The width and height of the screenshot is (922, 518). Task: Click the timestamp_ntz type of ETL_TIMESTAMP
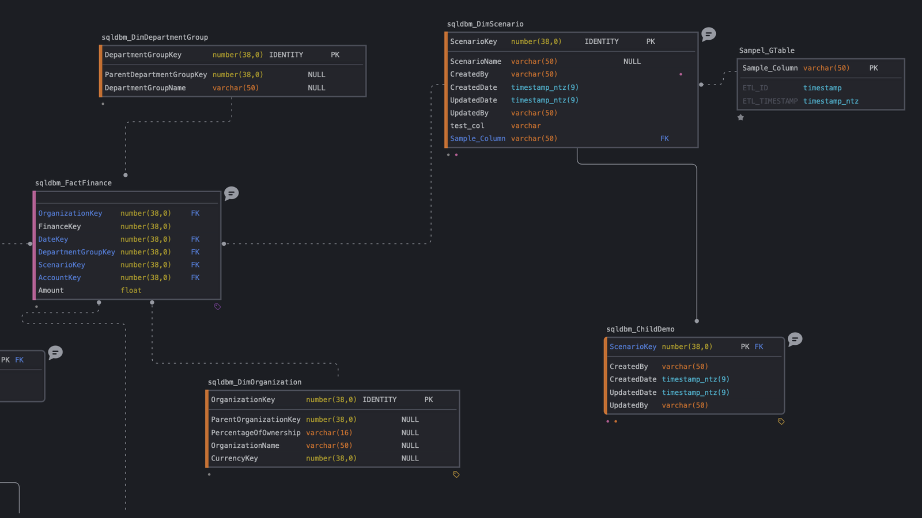pos(831,101)
